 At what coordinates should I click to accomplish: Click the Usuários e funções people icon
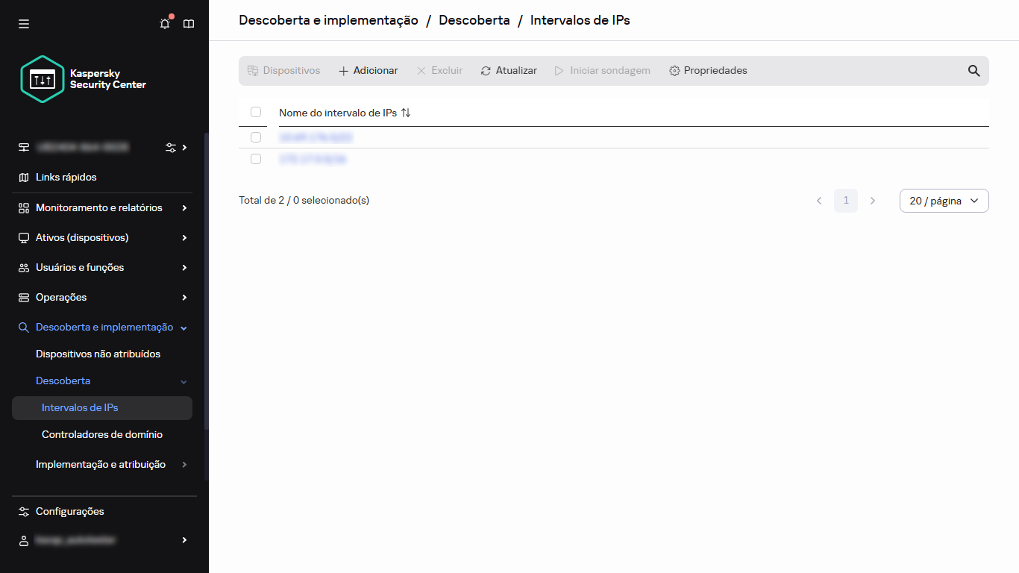pos(24,268)
